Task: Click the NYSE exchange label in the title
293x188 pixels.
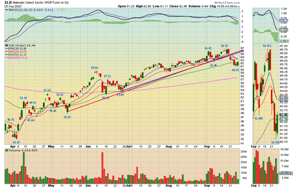Action: 65,3
